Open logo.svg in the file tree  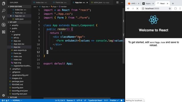point(17,63)
